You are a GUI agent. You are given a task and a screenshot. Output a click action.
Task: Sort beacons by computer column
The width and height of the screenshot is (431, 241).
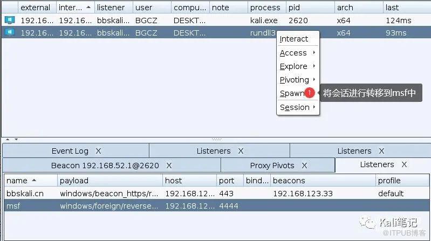190,8
